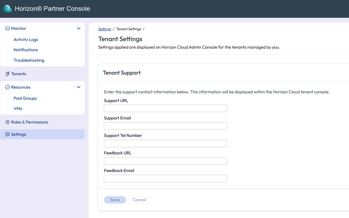The image size is (349, 218).
Task: Click Horizon Partner Console title
Action: [52, 9]
